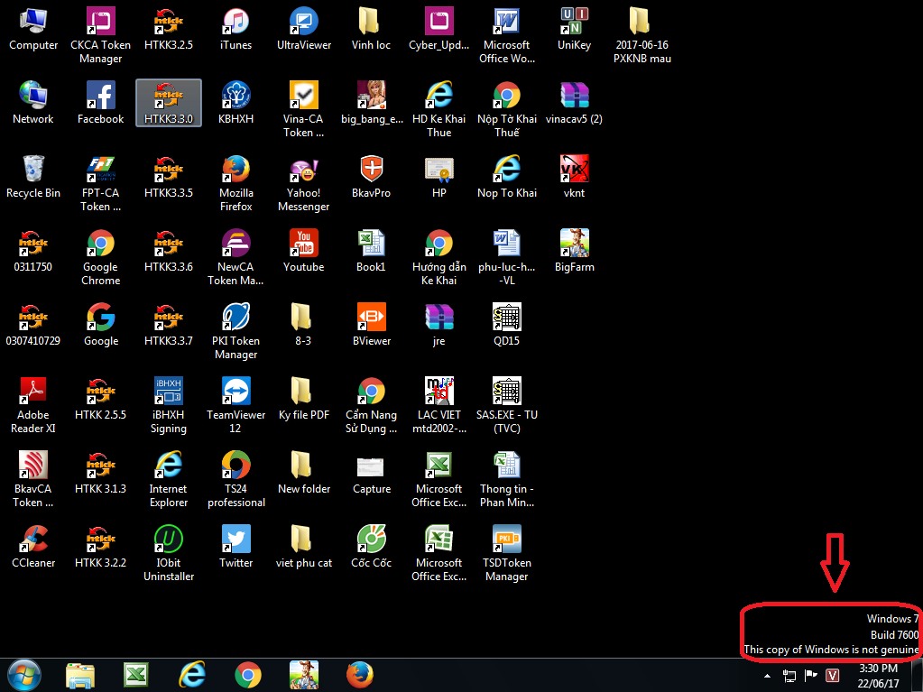Select the TS24 professional shortcut
This screenshot has height=692, width=923.
235,480
